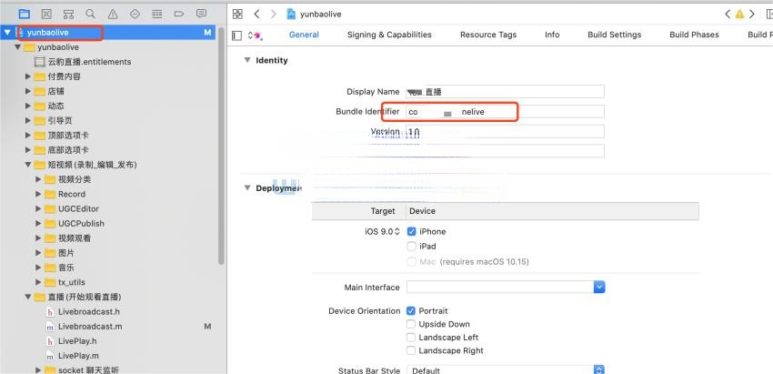Enable Landscape Left orientation
This screenshot has height=374, width=773.
[x=411, y=338]
